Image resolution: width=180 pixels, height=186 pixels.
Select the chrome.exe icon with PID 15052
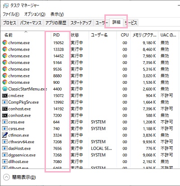pos(5,43)
